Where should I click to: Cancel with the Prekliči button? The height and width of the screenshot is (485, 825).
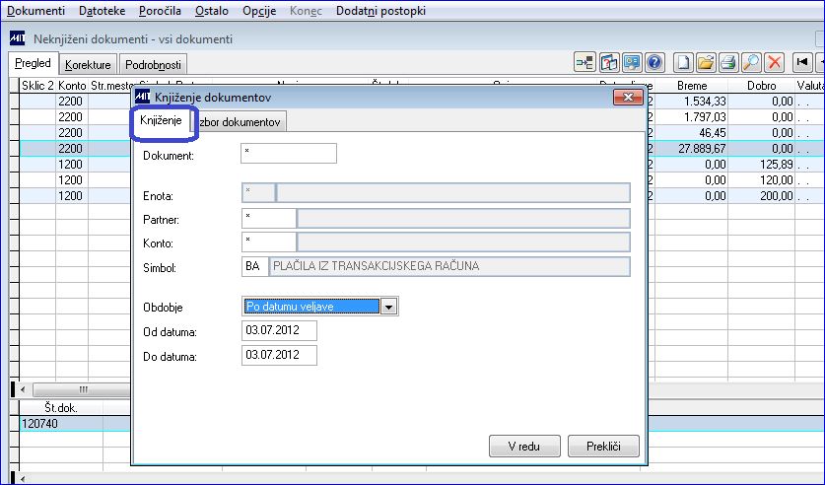(x=603, y=447)
